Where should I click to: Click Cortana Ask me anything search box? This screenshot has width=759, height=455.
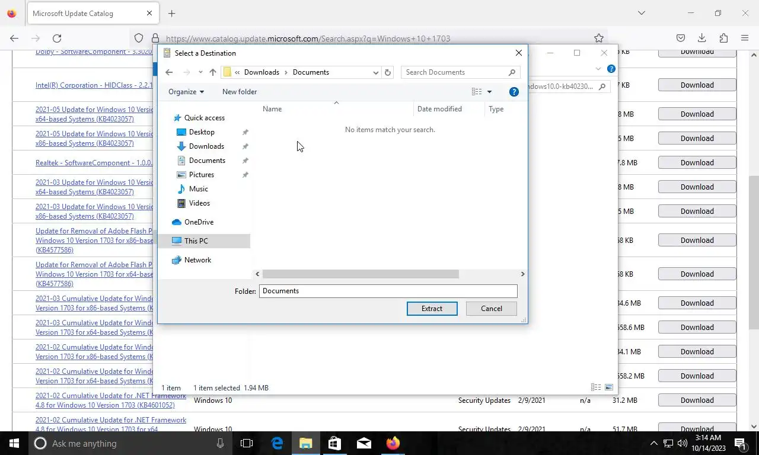click(x=130, y=443)
